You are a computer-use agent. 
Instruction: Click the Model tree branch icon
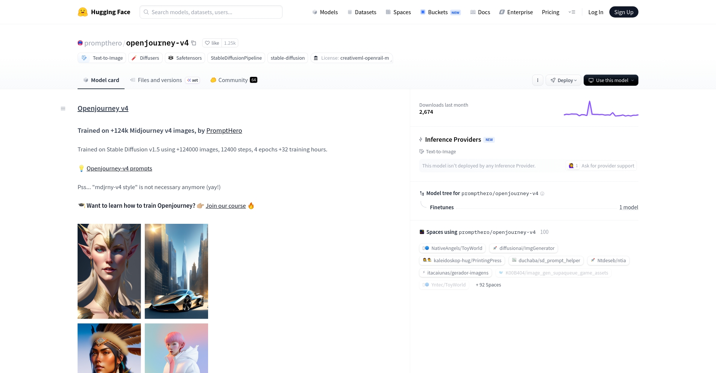pos(422,193)
